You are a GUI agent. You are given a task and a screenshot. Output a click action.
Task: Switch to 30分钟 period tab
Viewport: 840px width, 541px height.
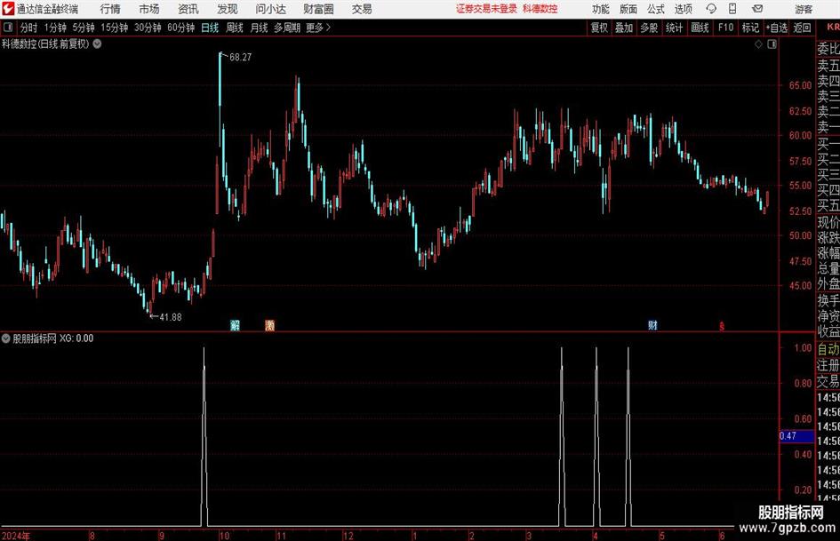click(x=148, y=28)
